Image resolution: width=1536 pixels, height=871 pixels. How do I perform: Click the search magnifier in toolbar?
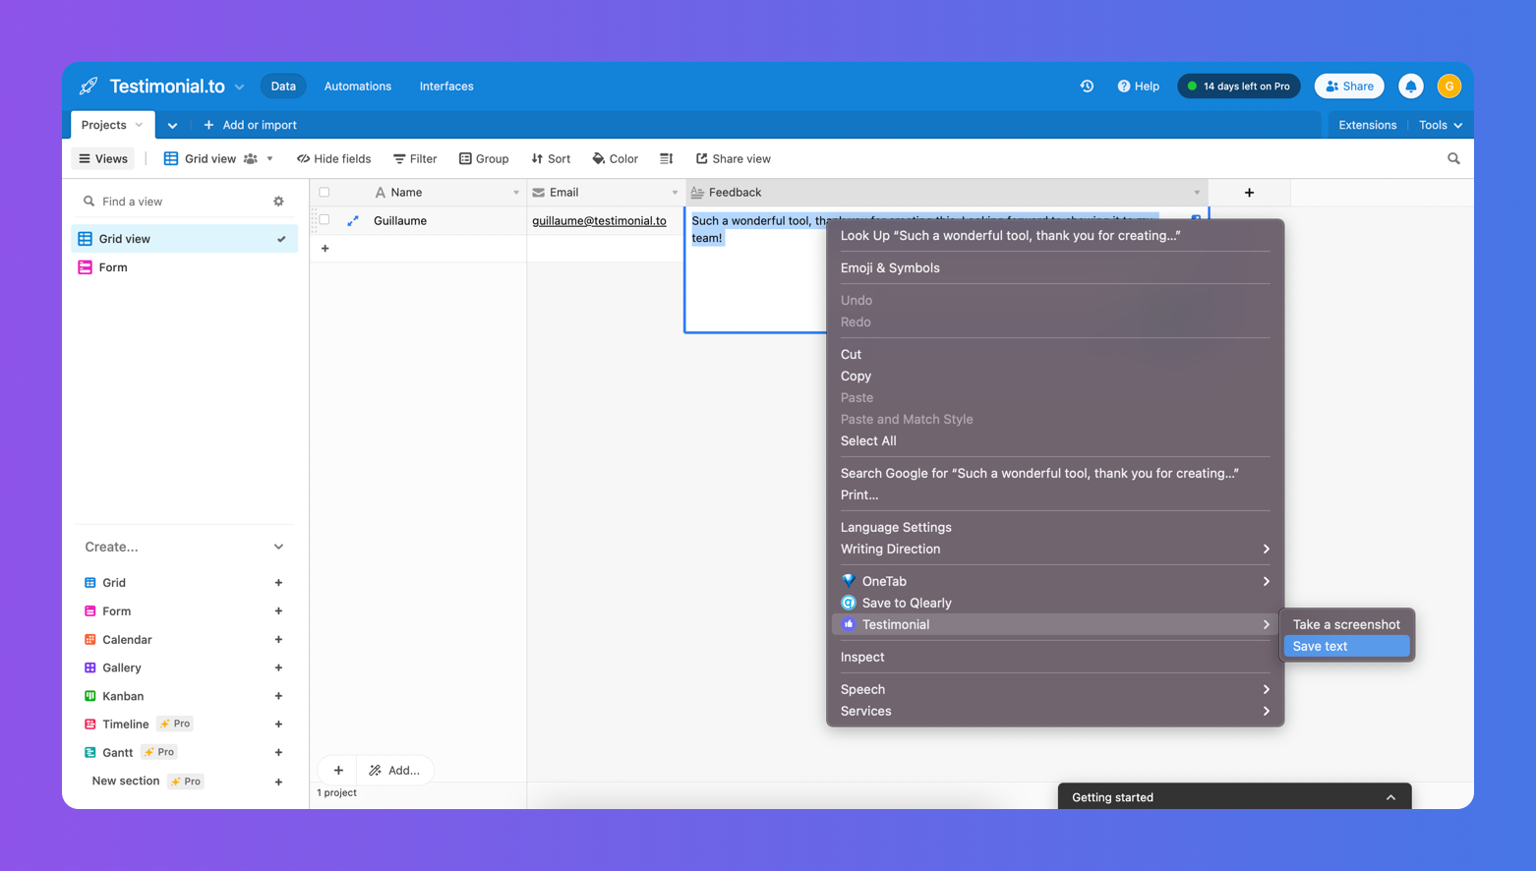(x=1453, y=158)
